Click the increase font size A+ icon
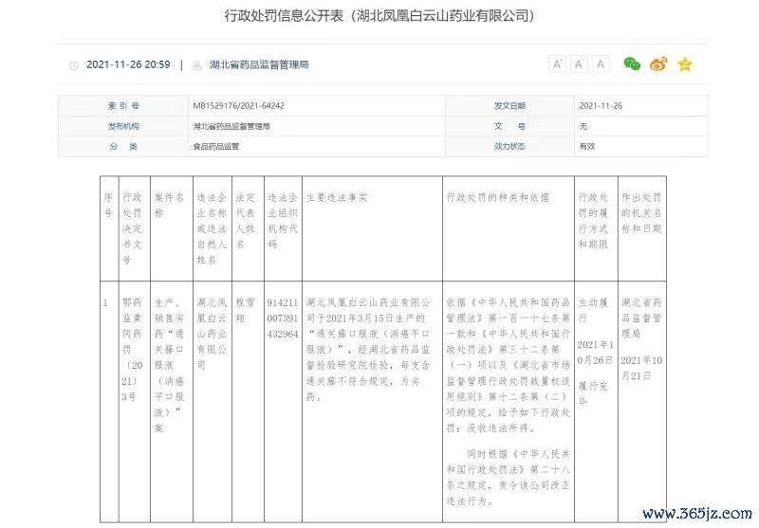 tap(557, 64)
